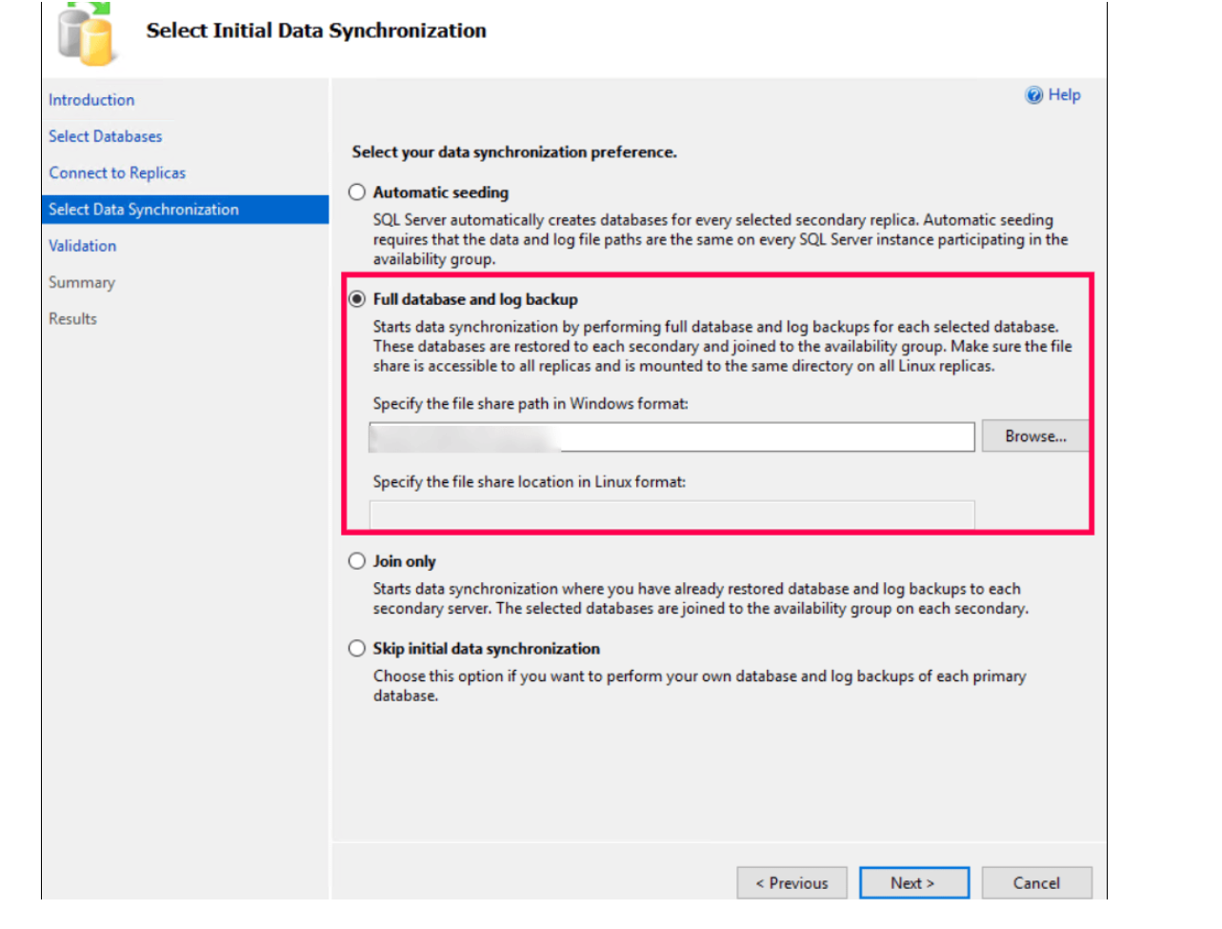
Task: Click the database wizard icon in header
Action: 86,34
